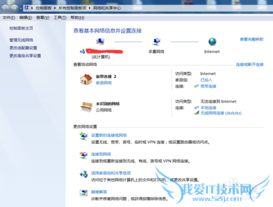
Task: Select 无法连接到 Internet access type text
Action: 218,101
